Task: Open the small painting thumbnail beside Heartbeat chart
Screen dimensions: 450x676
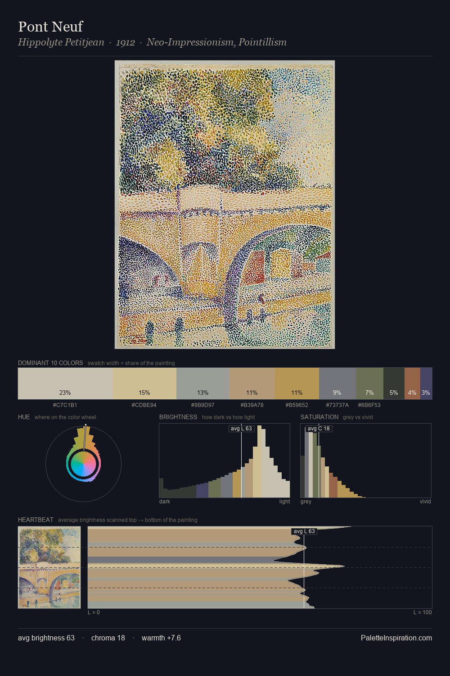Action: (49, 567)
